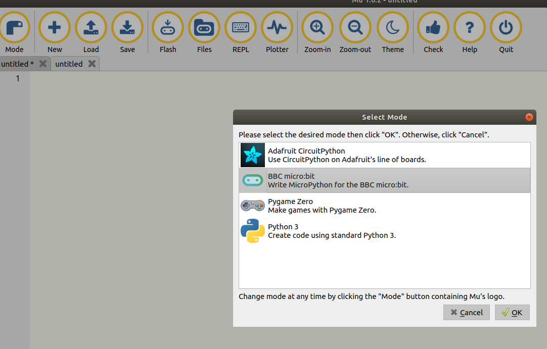Flash code to the micro:bit
547x349 pixels.
168,32
